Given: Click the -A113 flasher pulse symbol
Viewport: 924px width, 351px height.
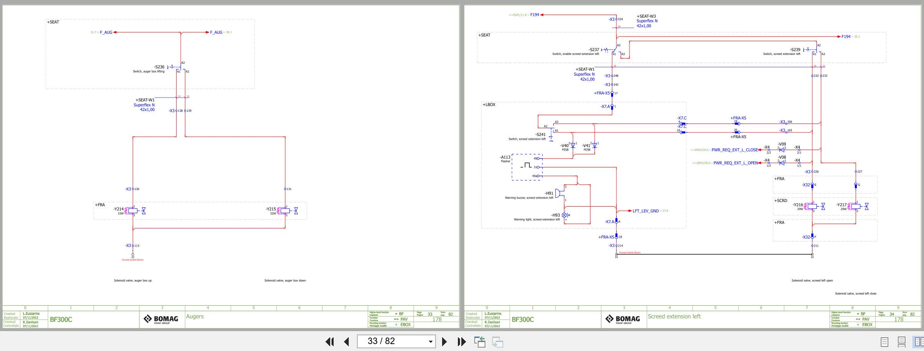Looking at the screenshot, I should pos(526,166).
